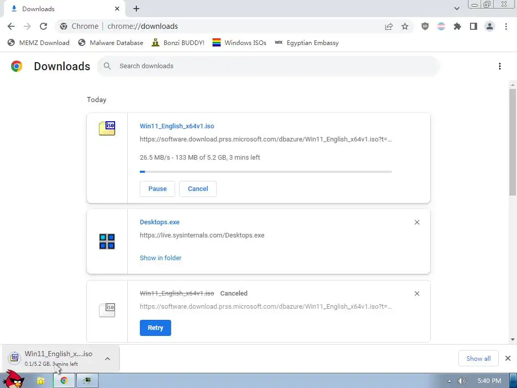517x388 pixels.
Task: Click the Chrome logo beside Downloads title
Action: (x=17, y=66)
